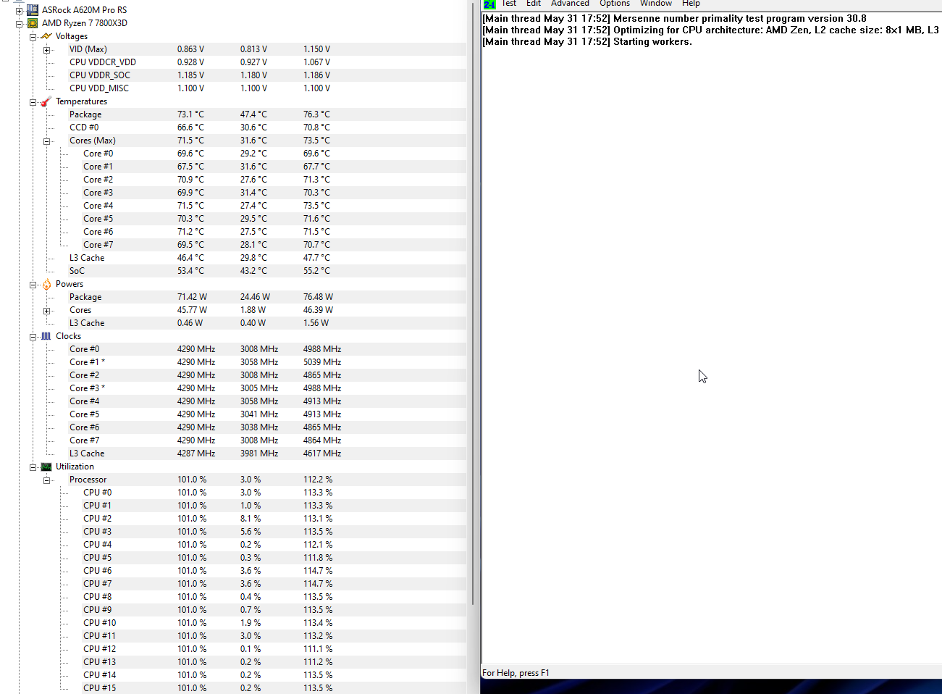Click the Clocks section icon
The width and height of the screenshot is (942, 694).
[x=46, y=336]
